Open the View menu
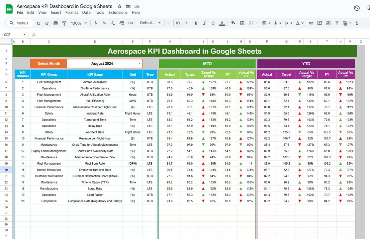Image resolution: width=370 pixels, height=239 pixels. [x=43, y=13]
